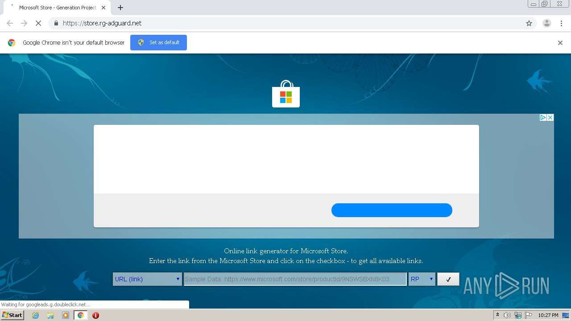
Task: Click the Chrome logo in info bar
Action: tap(12, 43)
